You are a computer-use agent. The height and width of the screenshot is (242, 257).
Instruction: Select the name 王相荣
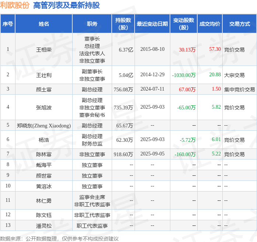pos(44,50)
